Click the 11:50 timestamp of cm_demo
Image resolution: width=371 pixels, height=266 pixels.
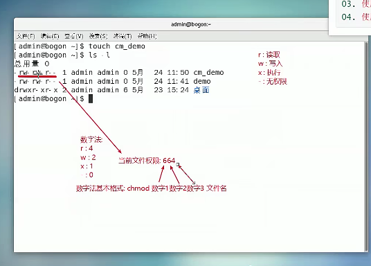[178, 73]
